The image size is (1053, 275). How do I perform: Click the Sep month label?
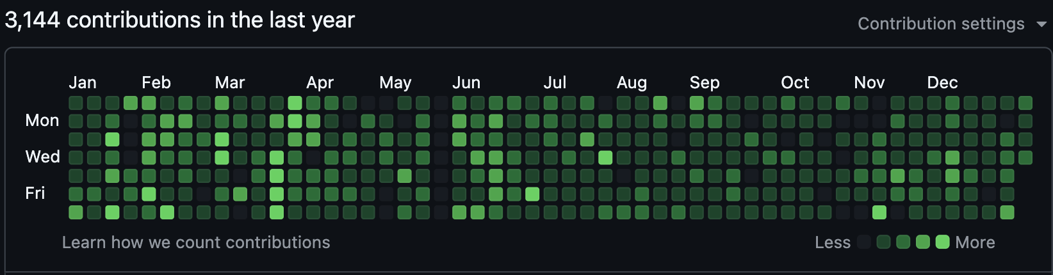[705, 82]
